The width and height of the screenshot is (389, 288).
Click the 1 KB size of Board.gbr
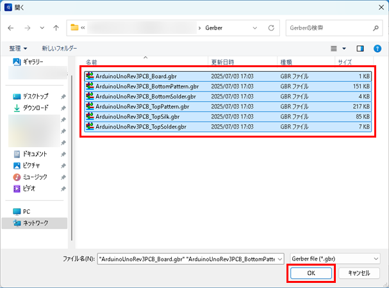coord(364,76)
